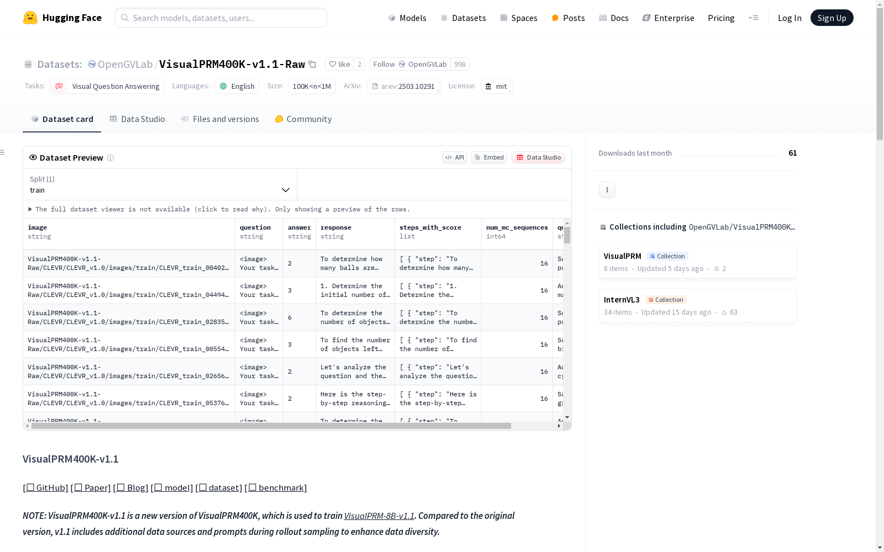Open Spaces in the top navigation
Screen dimensions: 884x552
point(519,18)
